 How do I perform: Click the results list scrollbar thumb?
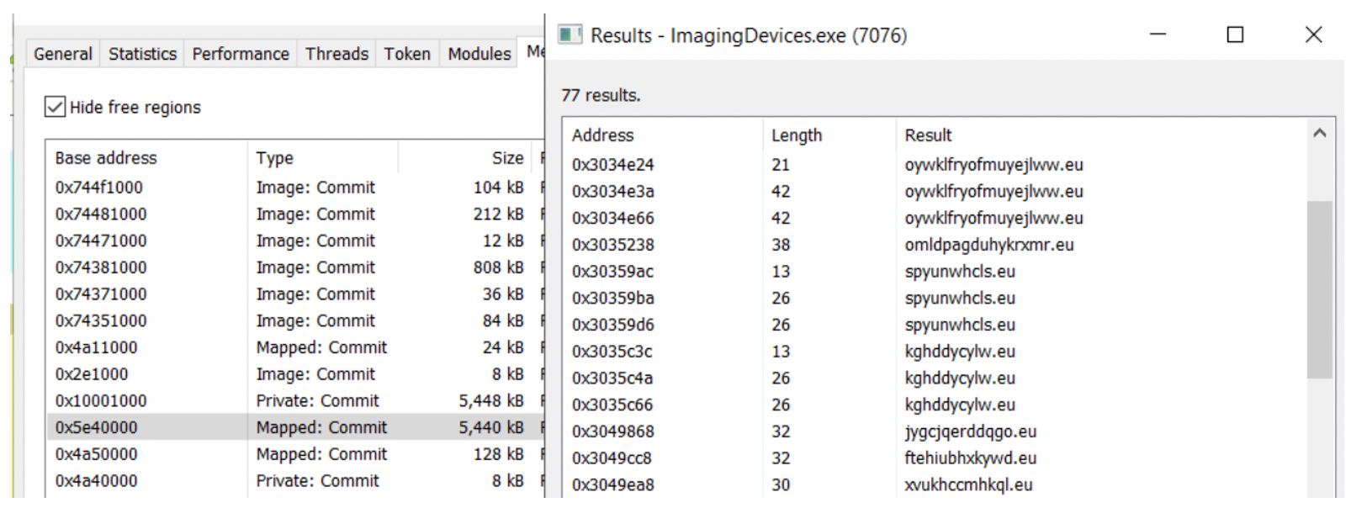(1319, 289)
